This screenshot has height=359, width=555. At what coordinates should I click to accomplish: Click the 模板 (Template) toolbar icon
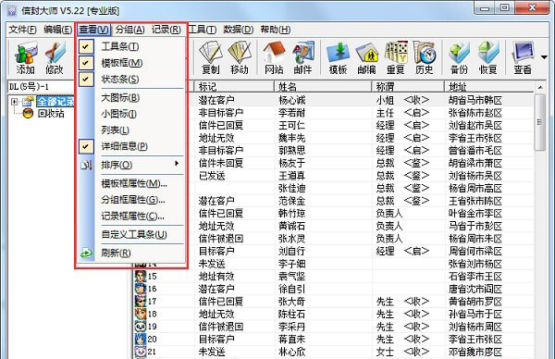pyautogui.click(x=338, y=57)
